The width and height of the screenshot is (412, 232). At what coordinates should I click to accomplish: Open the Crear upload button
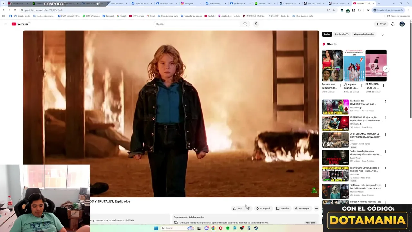pos(380,24)
